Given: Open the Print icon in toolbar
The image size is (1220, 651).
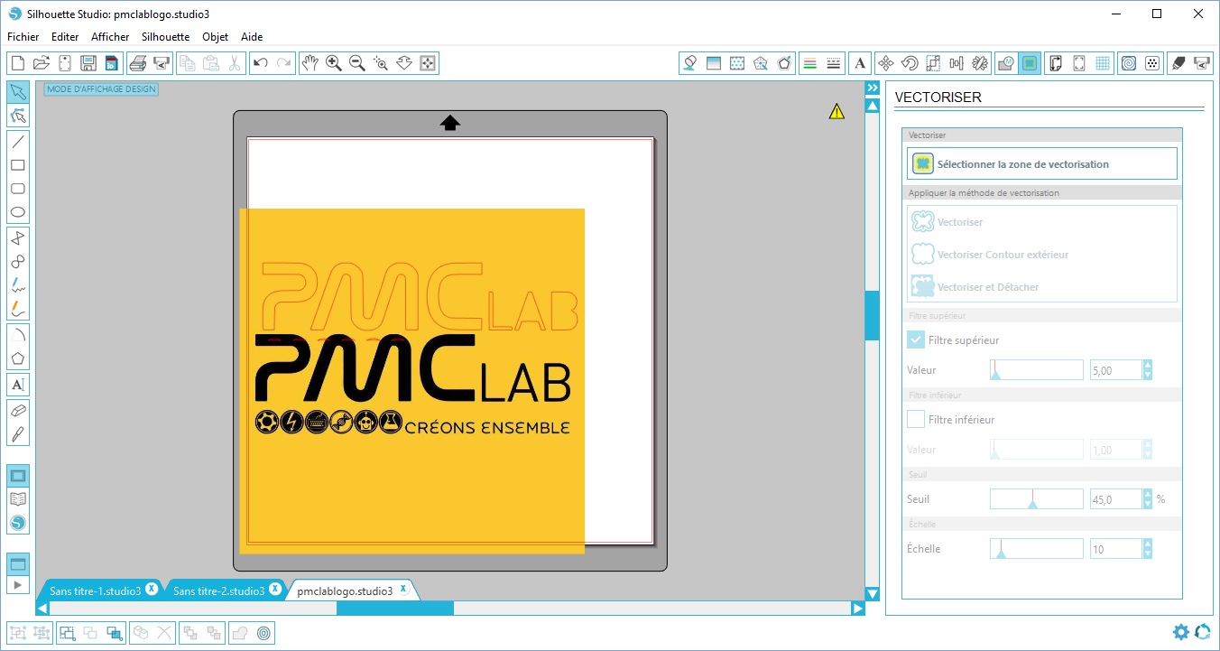Looking at the screenshot, I should tap(137, 63).
